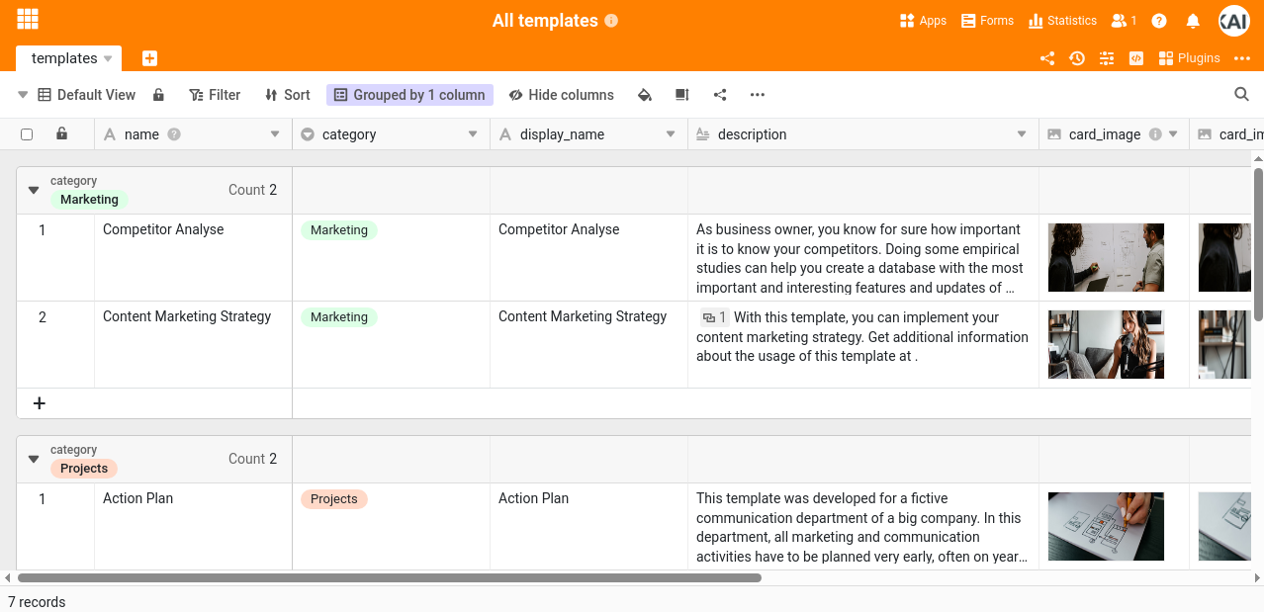Open Statistics in top bar
This screenshot has height=612, width=1264.
[x=1063, y=21]
